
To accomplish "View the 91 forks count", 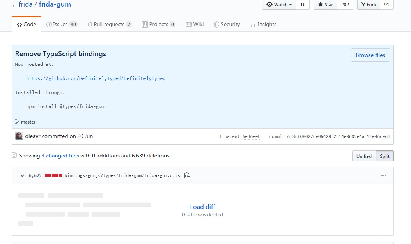I will [386, 4].
